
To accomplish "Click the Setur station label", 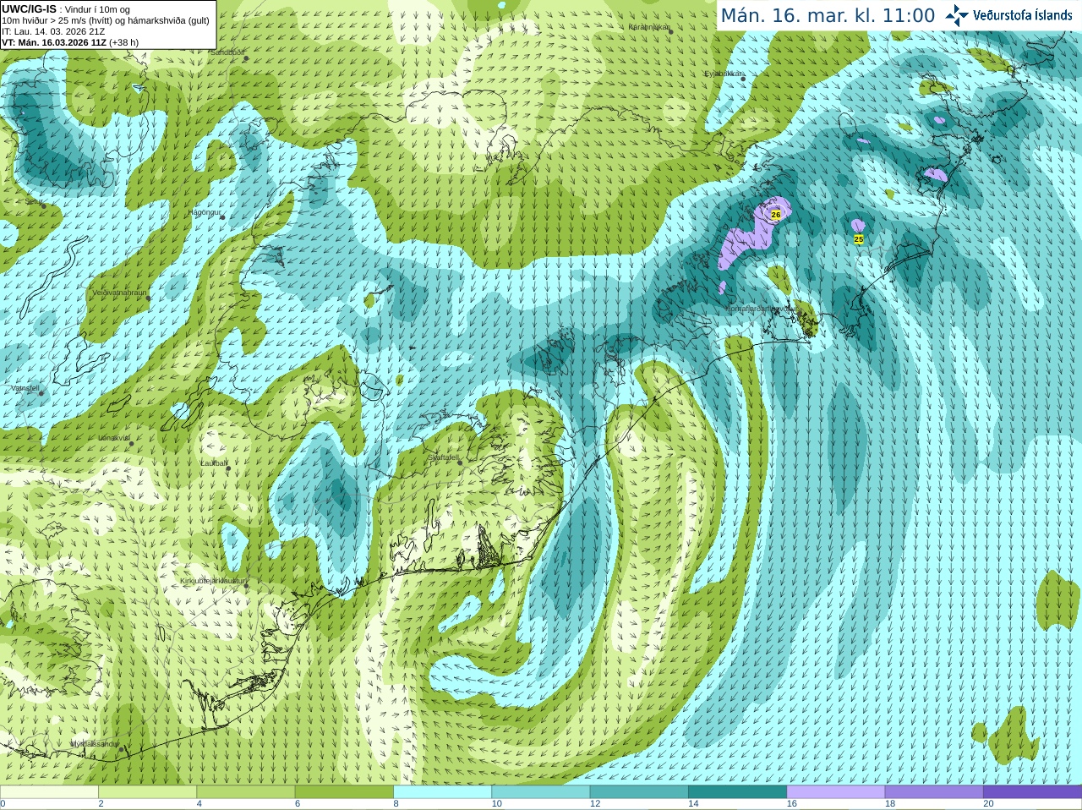I will (33, 202).
